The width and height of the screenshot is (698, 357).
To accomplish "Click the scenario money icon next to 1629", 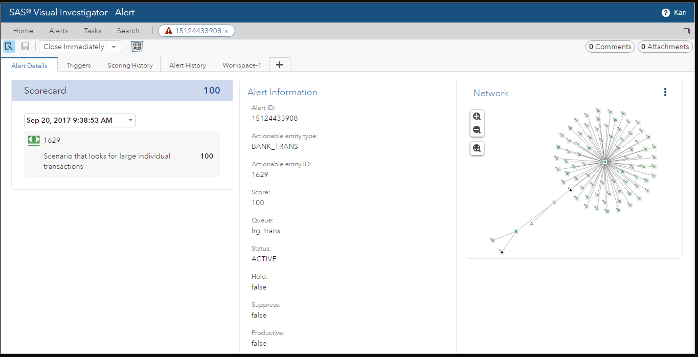I will (33, 140).
